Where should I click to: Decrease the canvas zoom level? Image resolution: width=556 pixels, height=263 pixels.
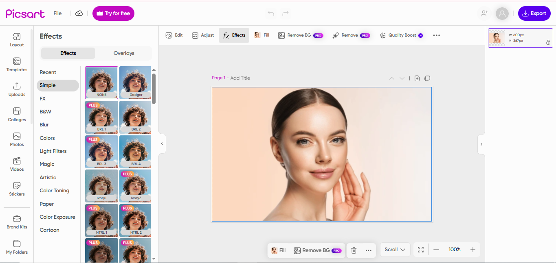click(436, 250)
